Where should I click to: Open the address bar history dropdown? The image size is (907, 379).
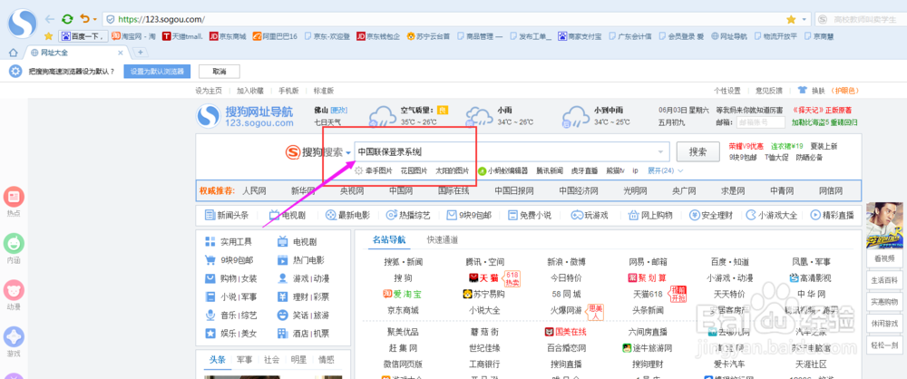[x=804, y=19]
